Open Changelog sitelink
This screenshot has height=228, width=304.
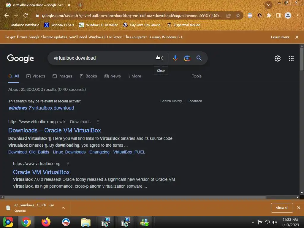(99, 152)
